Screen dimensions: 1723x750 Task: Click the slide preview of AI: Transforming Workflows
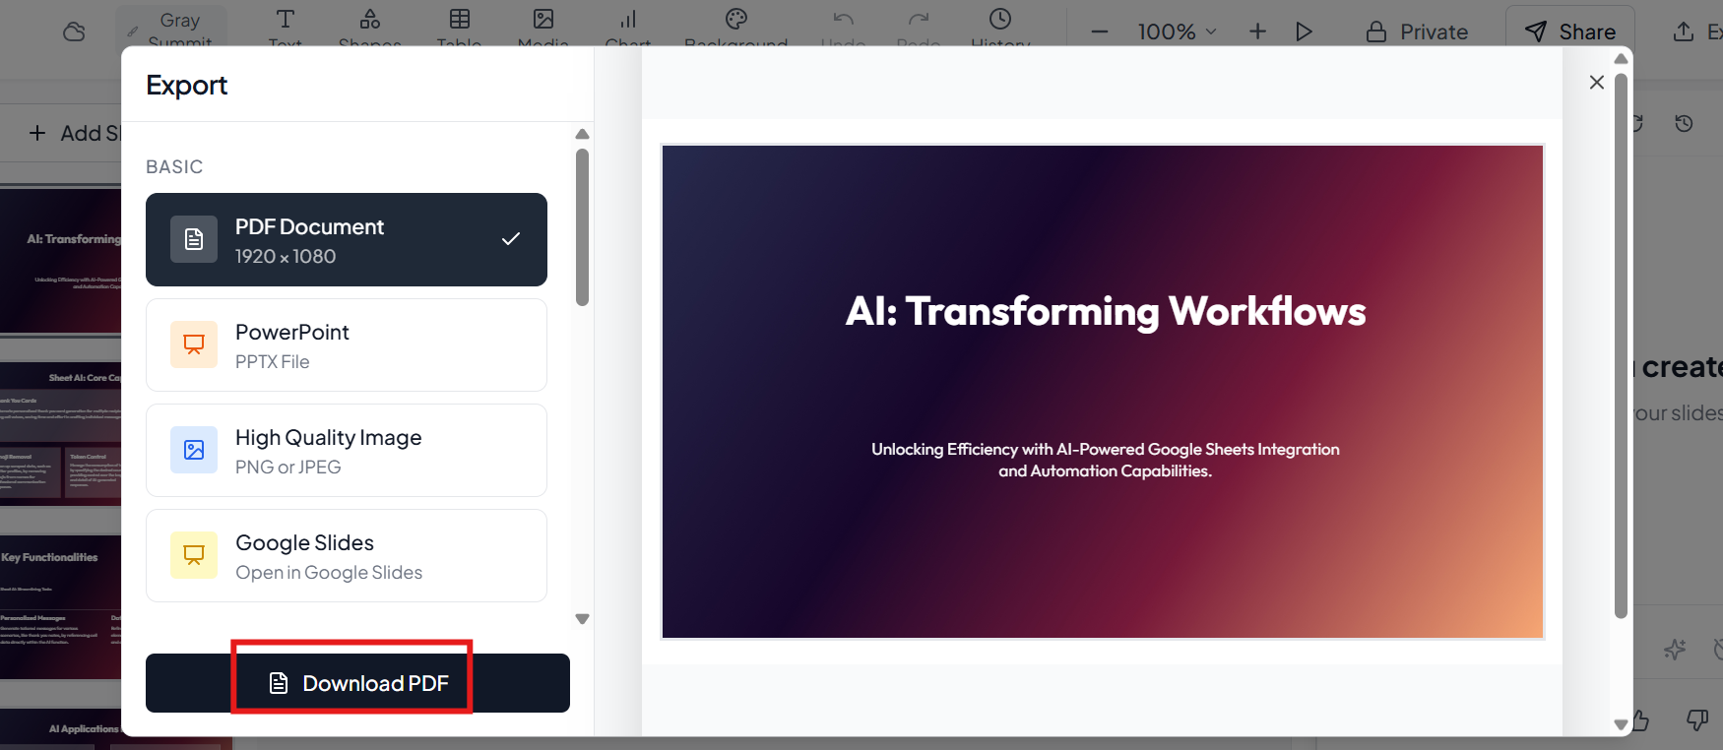pyautogui.click(x=1103, y=392)
